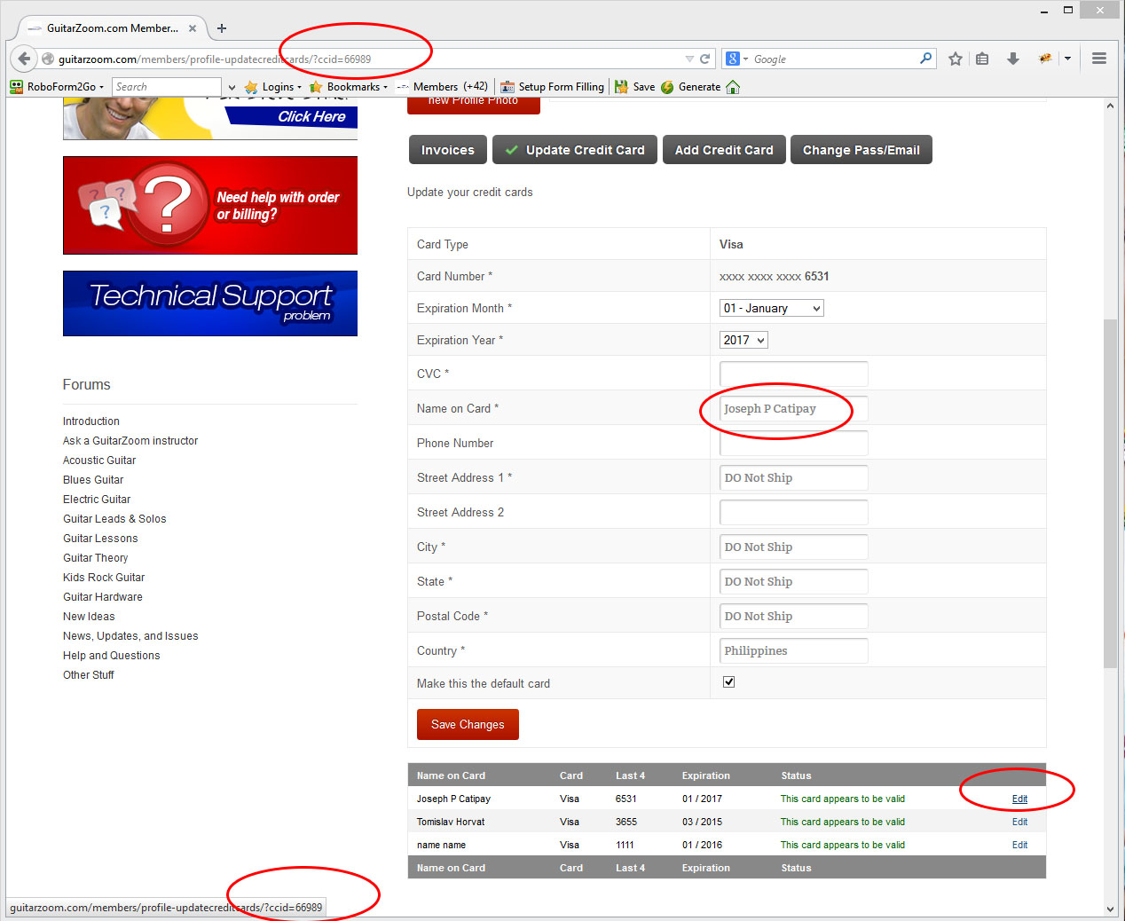This screenshot has width=1125, height=921.
Task: Open the Kids Rock Guitar forum link
Action: pyautogui.click(x=104, y=578)
